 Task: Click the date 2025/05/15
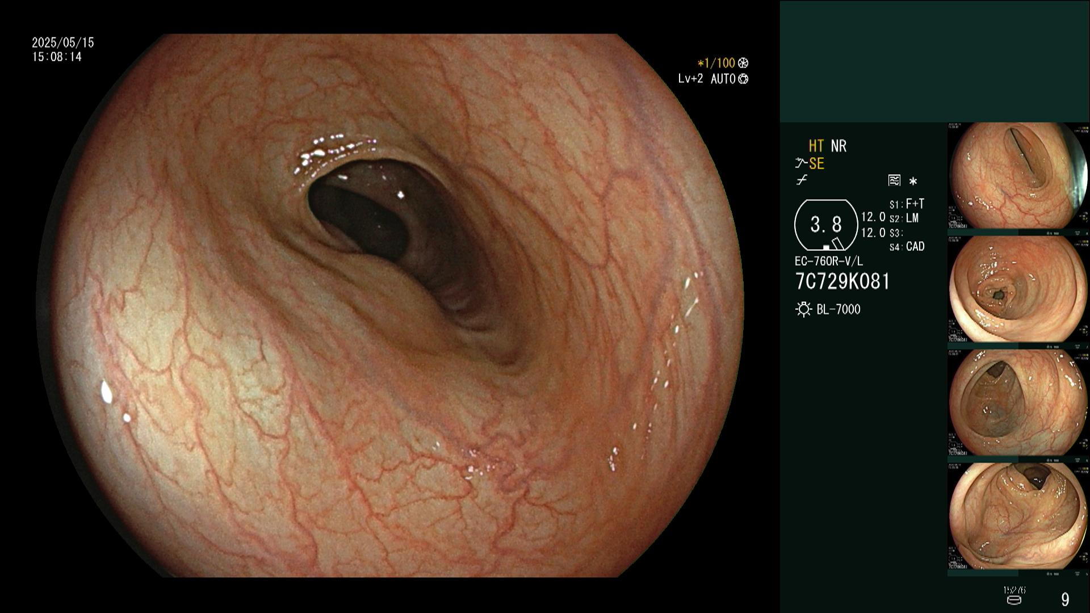63,43
